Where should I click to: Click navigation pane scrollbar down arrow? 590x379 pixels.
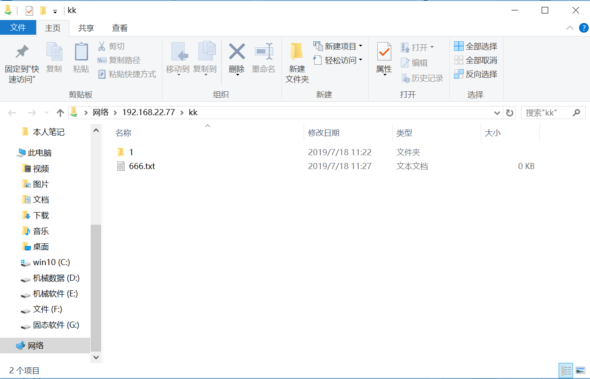pyautogui.click(x=96, y=357)
